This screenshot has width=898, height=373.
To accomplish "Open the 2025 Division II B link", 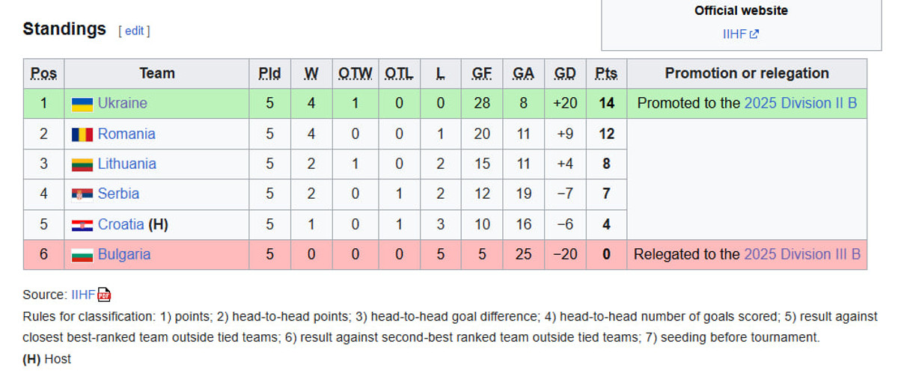I will point(800,103).
